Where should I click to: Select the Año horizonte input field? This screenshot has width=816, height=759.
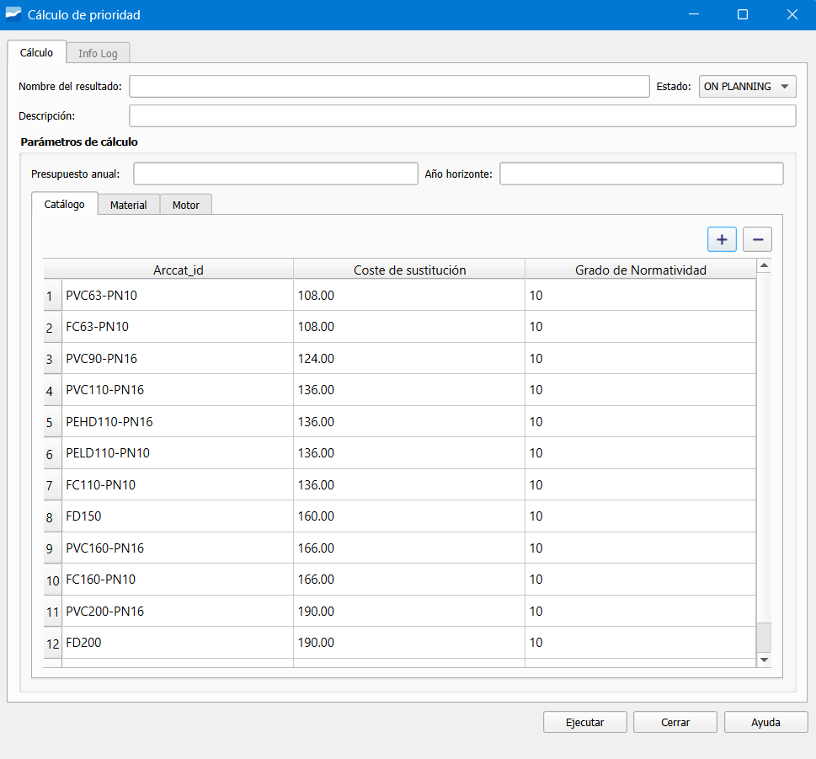(641, 174)
